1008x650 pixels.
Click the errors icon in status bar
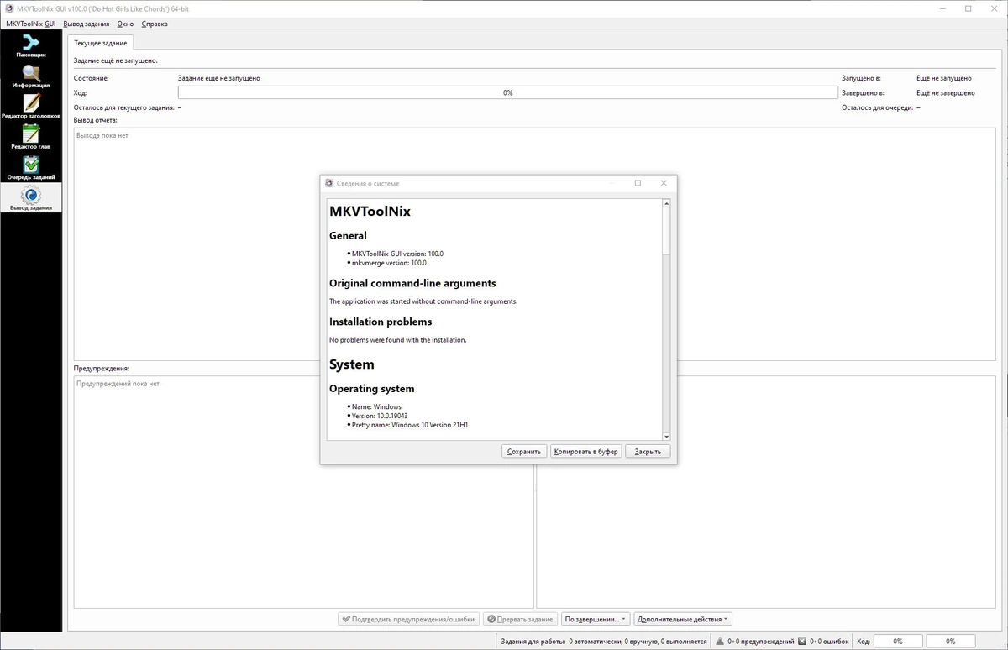coord(802,641)
